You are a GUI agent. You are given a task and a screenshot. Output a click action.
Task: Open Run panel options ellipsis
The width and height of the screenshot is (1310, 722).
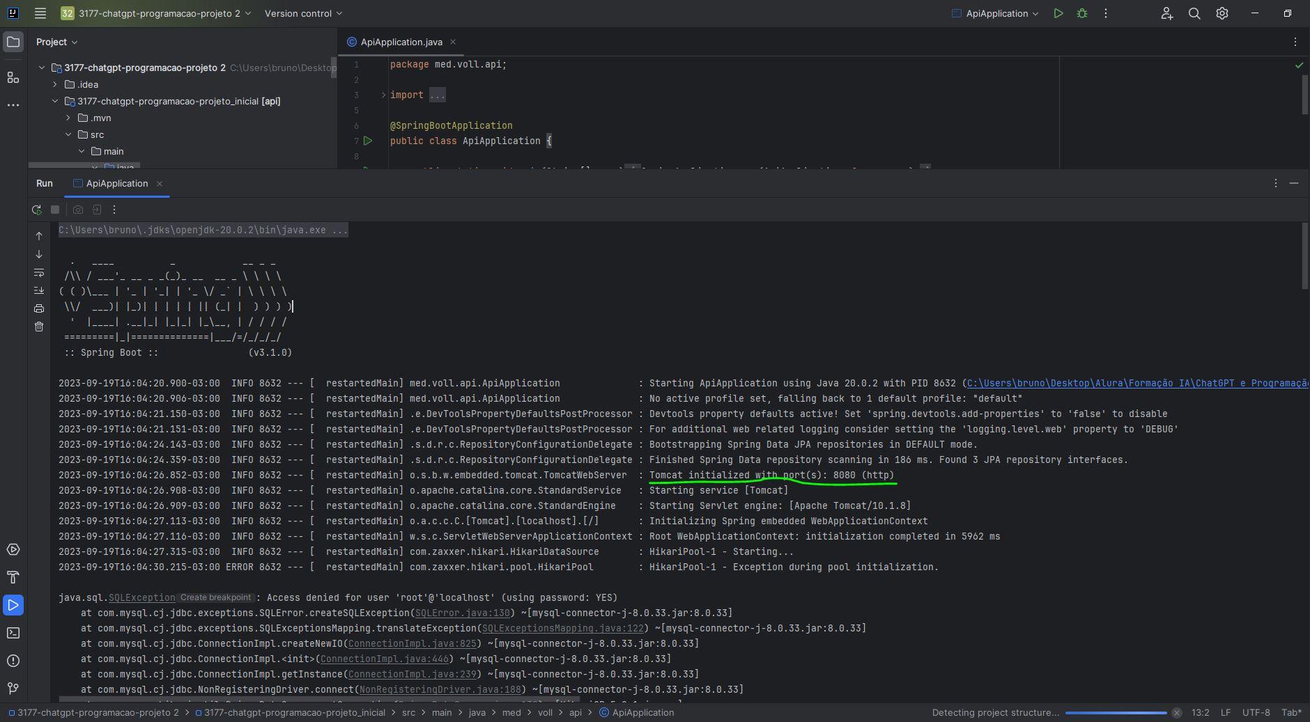(x=1276, y=183)
